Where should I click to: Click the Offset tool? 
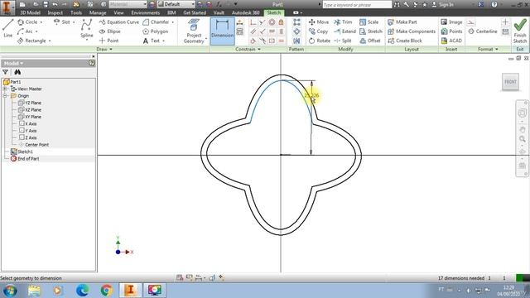tap(370, 41)
